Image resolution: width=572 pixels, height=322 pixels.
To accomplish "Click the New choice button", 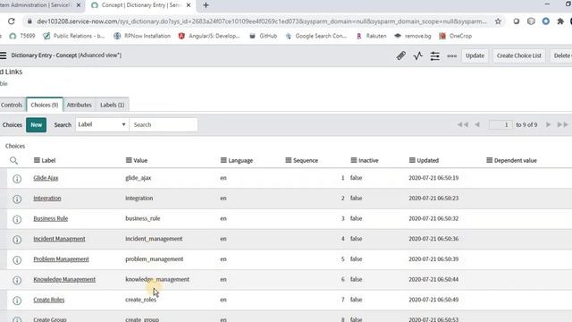I will point(36,125).
